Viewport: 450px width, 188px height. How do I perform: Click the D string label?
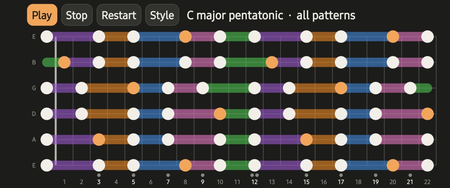34,113
